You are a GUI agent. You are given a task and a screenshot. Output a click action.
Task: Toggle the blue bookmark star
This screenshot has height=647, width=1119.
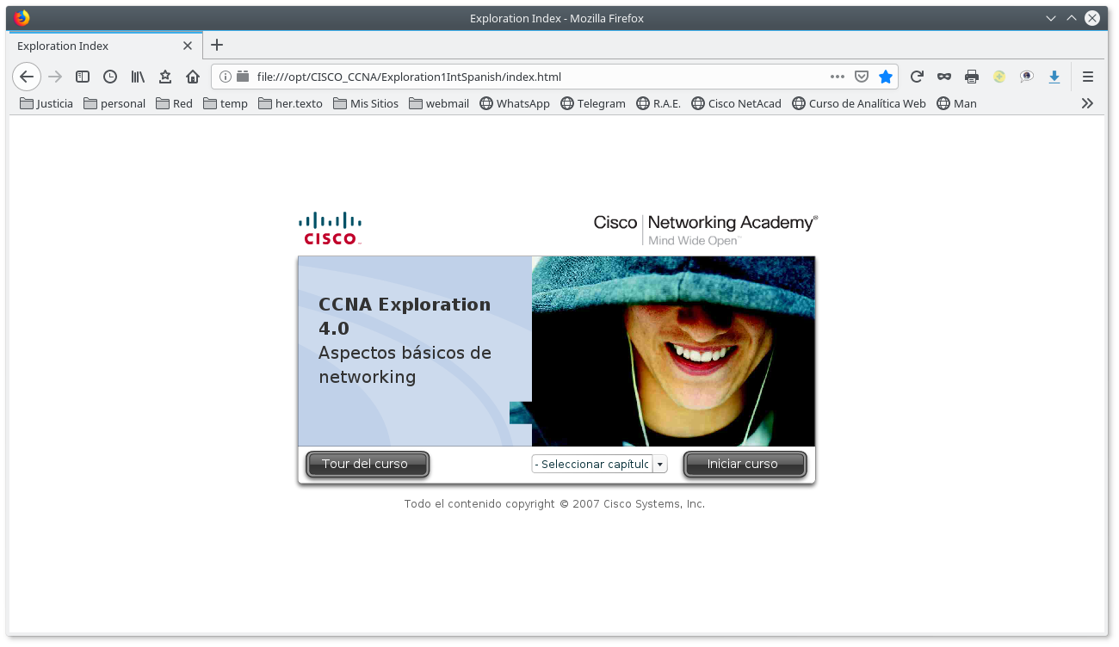(886, 77)
